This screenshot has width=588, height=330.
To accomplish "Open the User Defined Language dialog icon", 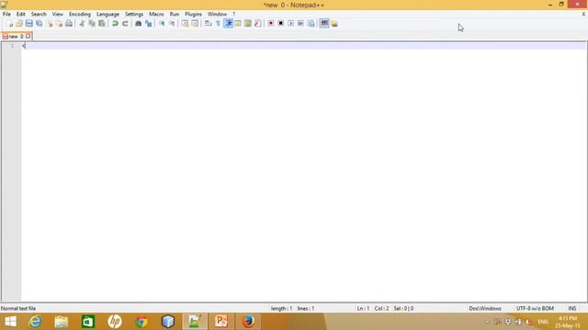I will [238, 24].
